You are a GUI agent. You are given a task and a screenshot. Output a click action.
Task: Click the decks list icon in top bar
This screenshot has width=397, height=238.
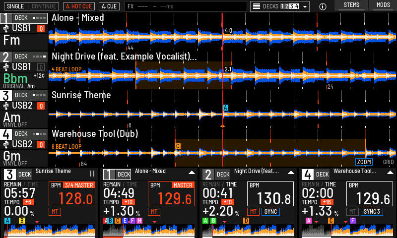click(x=257, y=6)
